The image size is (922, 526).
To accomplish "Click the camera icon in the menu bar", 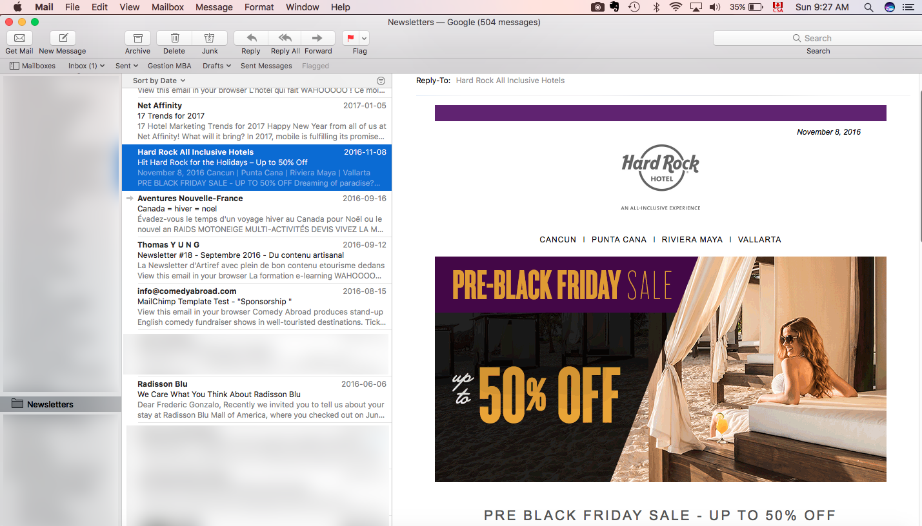I will (x=598, y=7).
